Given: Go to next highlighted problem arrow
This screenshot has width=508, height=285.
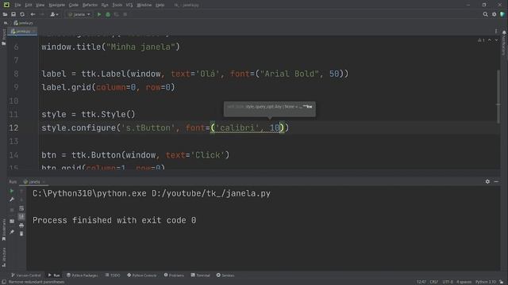Looking at the screenshot, I should click(496, 40).
